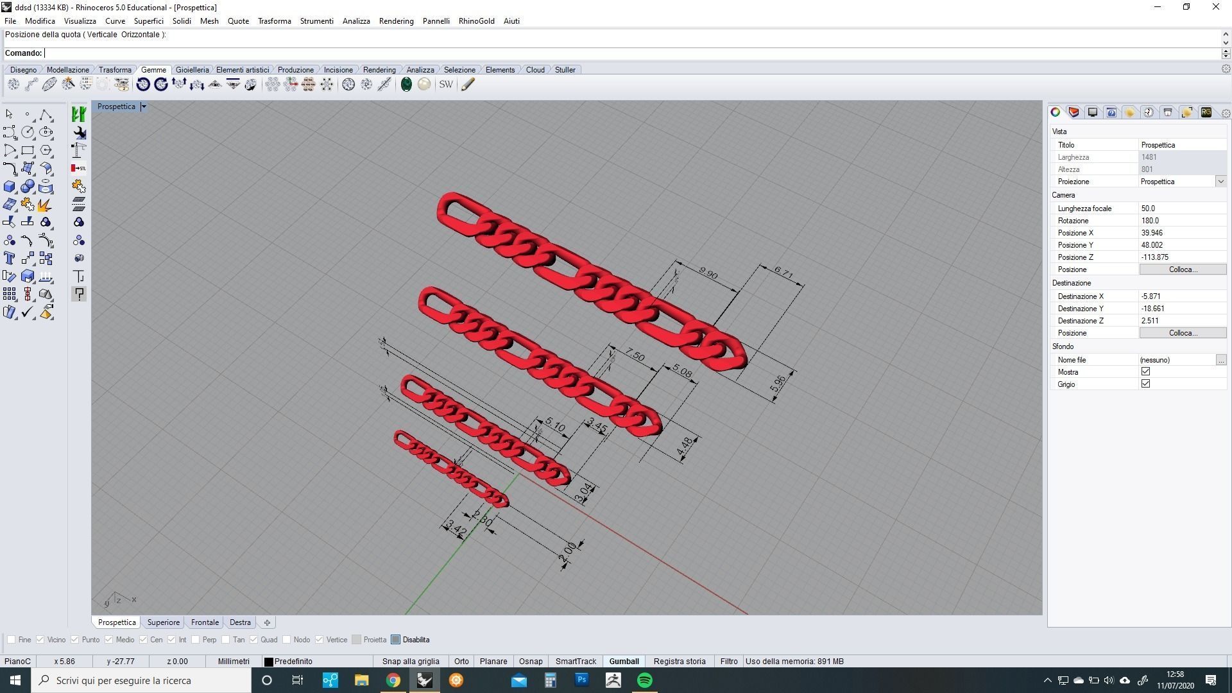Viewport: 1232px width, 693px height.
Task: Click the STL export icon
Action: [x=79, y=168]
